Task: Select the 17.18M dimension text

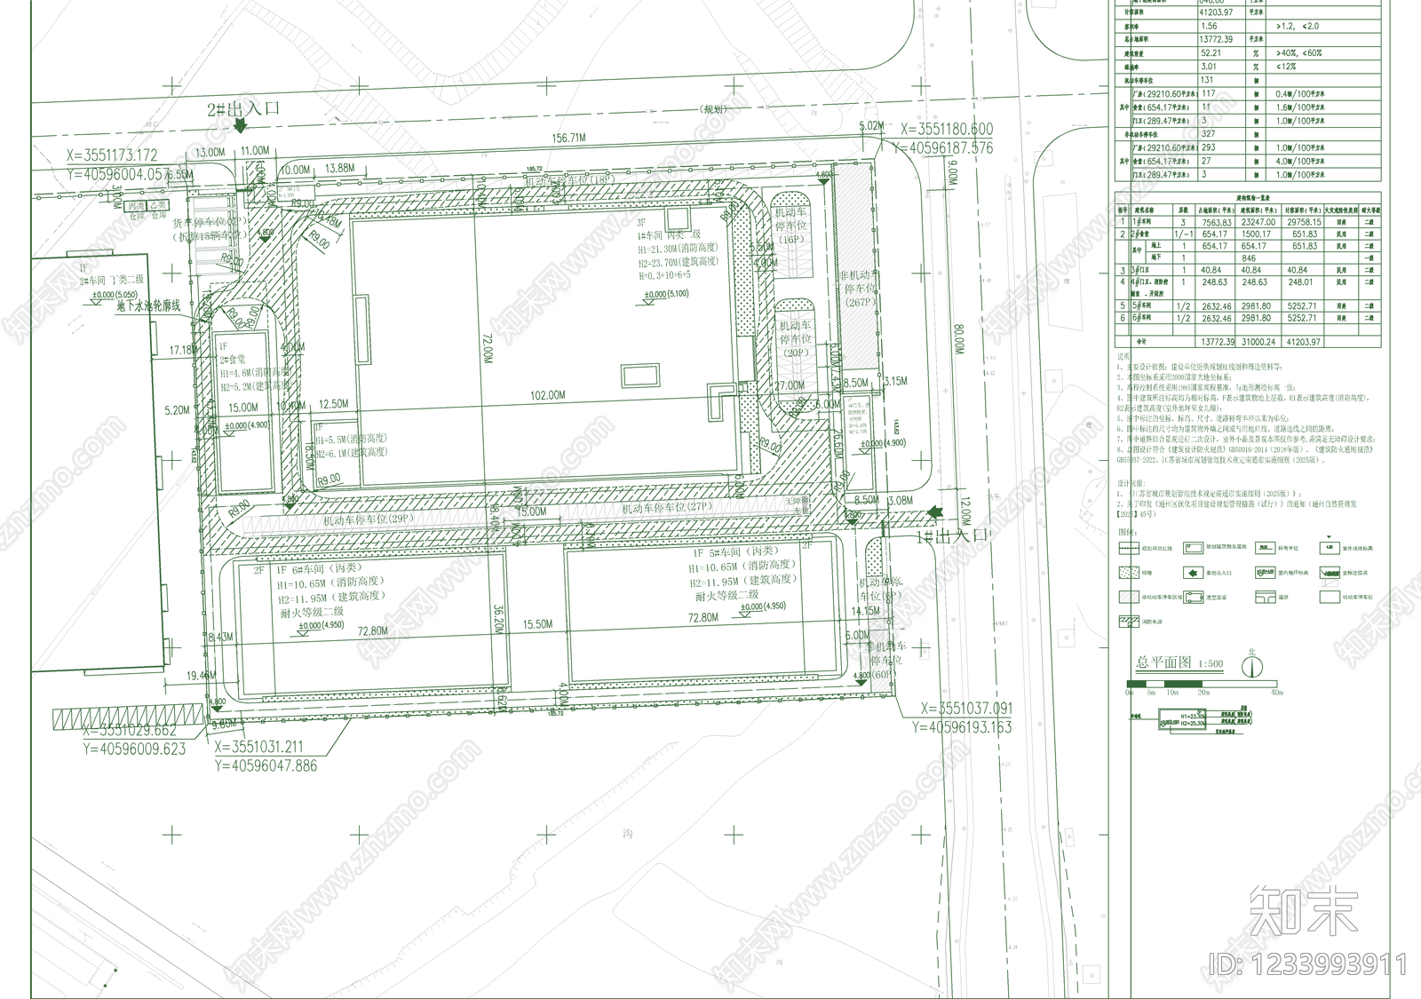Action: (x=185, y=351)
